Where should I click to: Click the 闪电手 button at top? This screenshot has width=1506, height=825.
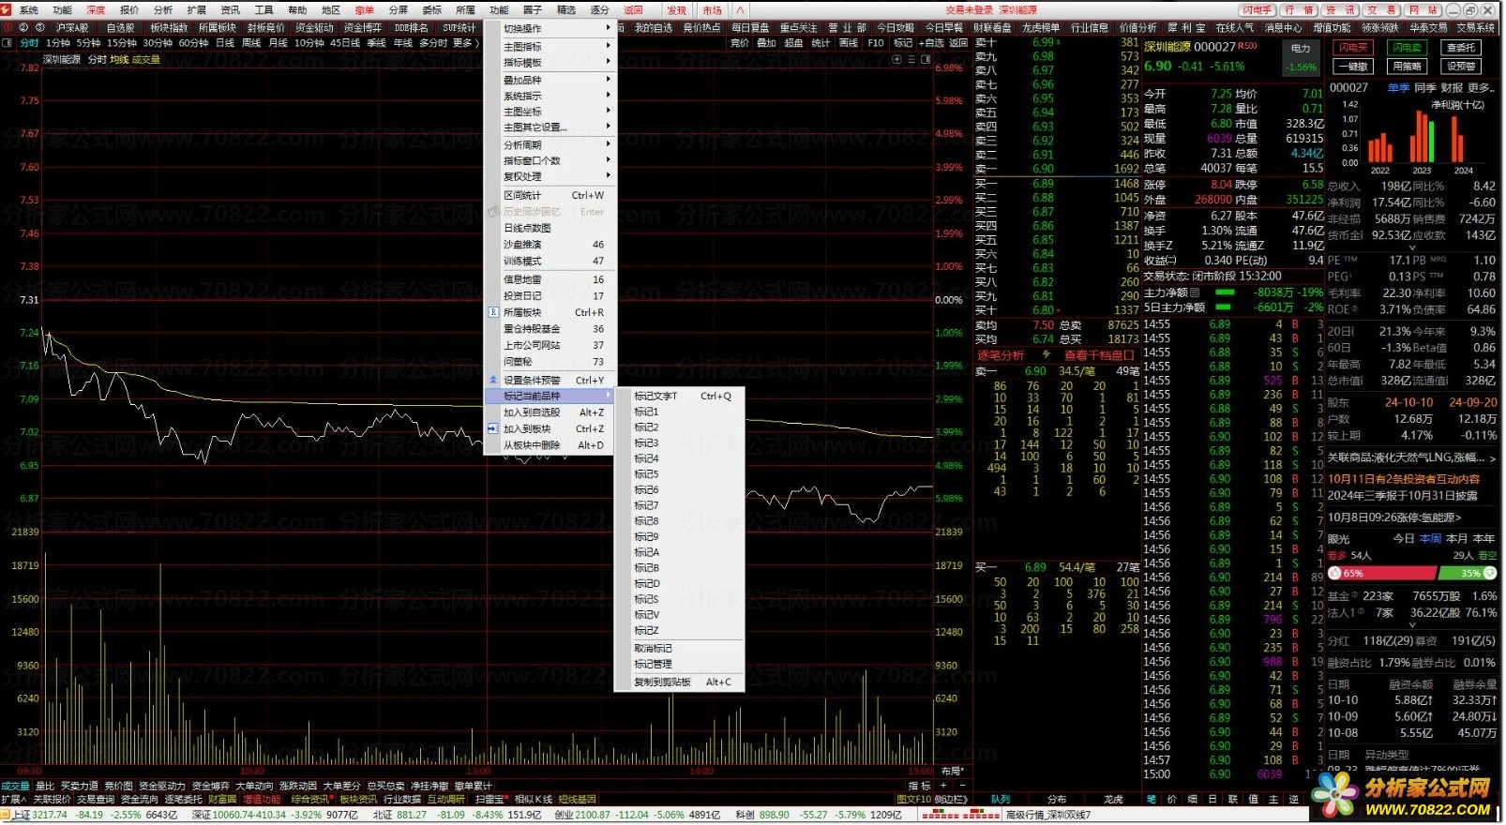[1257, 10]
